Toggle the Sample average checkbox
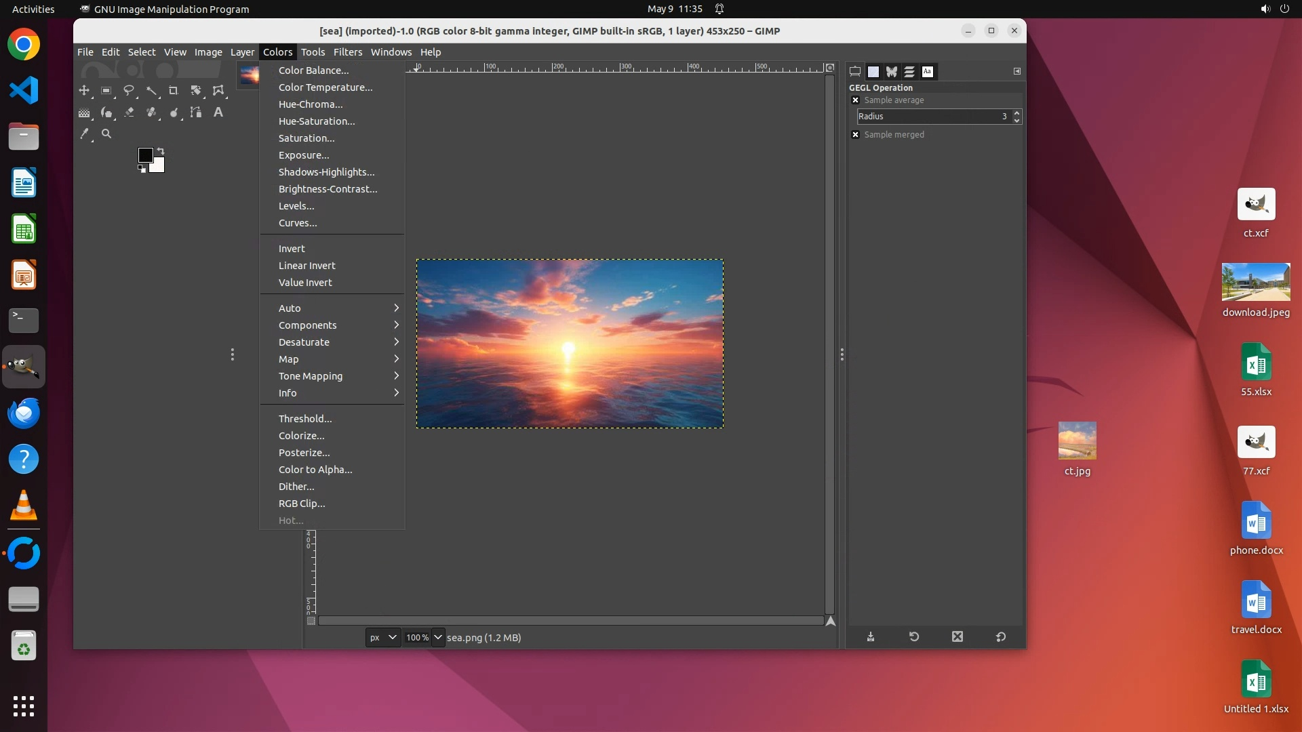 (x=855, y=100)
